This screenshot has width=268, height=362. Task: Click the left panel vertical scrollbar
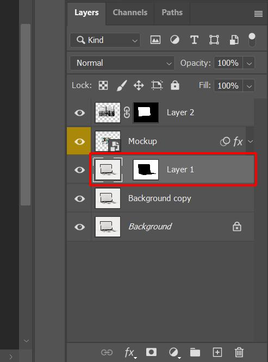[x=26, y=115]
